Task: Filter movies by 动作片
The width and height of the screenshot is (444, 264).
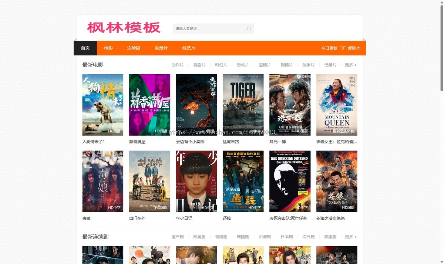Action: point(178,65)
